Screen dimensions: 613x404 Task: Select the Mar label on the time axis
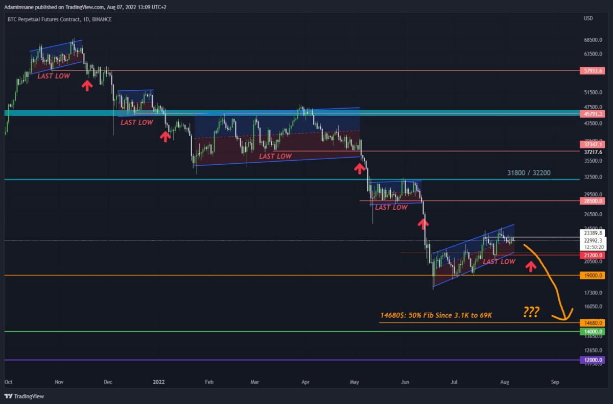click(254, 382)
